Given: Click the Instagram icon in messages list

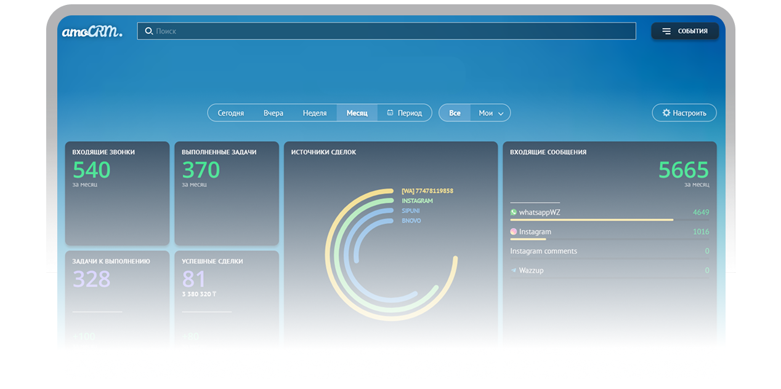Looking at the screenshot, I should click(x=514, y=232).
